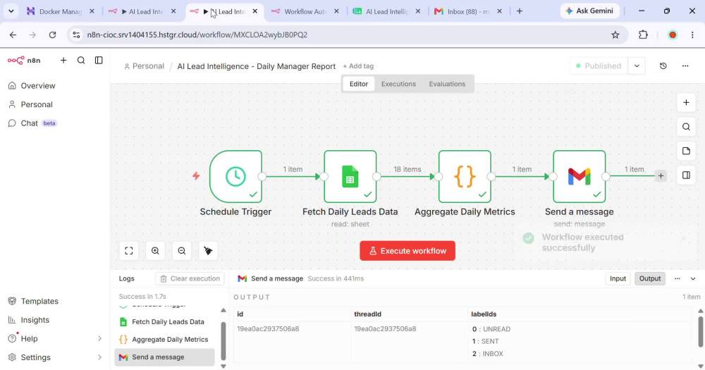705x370 pixels.
Task: Add a sticky note from canvas toolbar
Action: click(x=686, y=151)
